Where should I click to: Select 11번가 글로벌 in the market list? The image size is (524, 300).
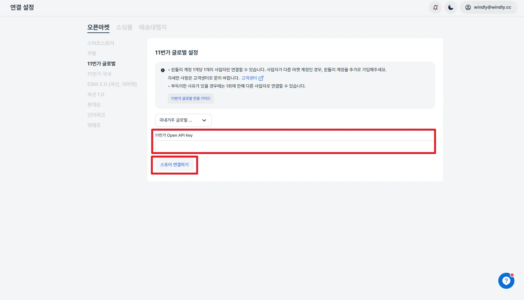[101, 64]
